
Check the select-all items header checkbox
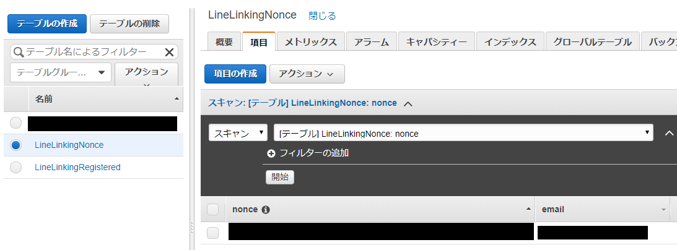(x=213, y=210)
